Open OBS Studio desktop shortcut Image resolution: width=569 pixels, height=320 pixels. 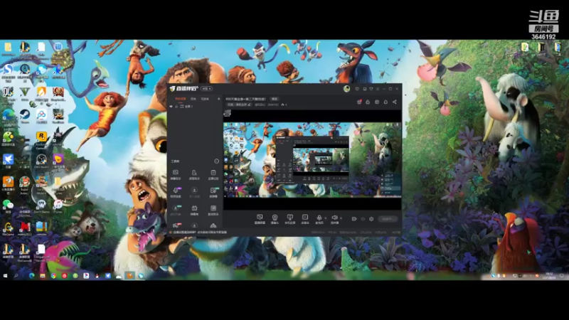[41, 162]
